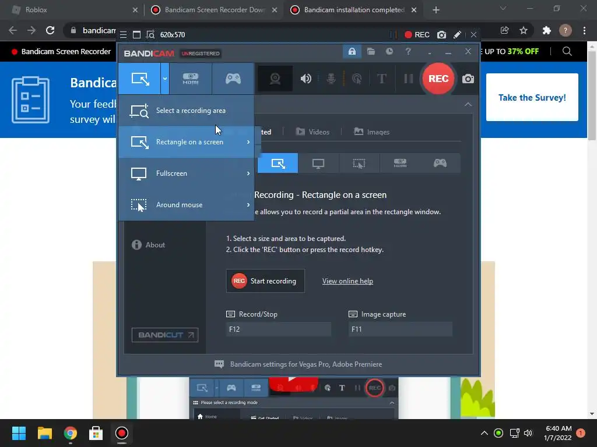
Task: Choose Around mouse from the menu
Action: 186,205
